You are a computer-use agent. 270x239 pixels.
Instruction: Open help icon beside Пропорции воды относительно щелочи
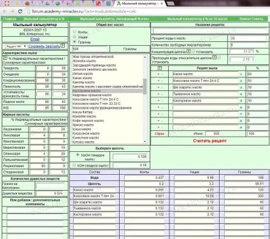[x=215, y=57]
